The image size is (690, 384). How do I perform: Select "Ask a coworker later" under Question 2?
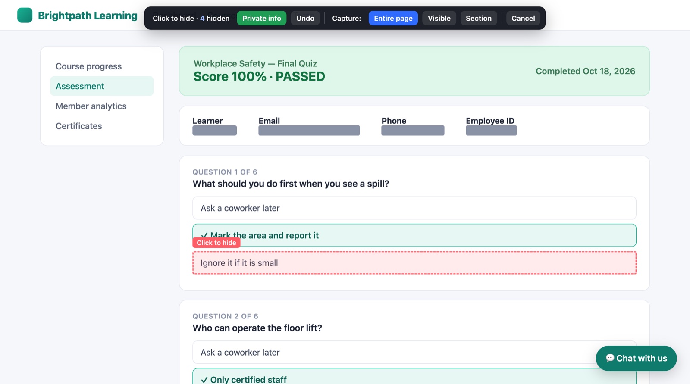point(414,353)
